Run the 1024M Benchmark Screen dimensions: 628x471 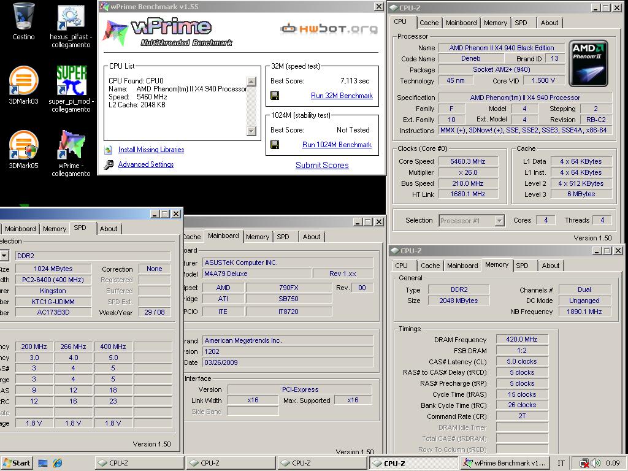(337, 145)
